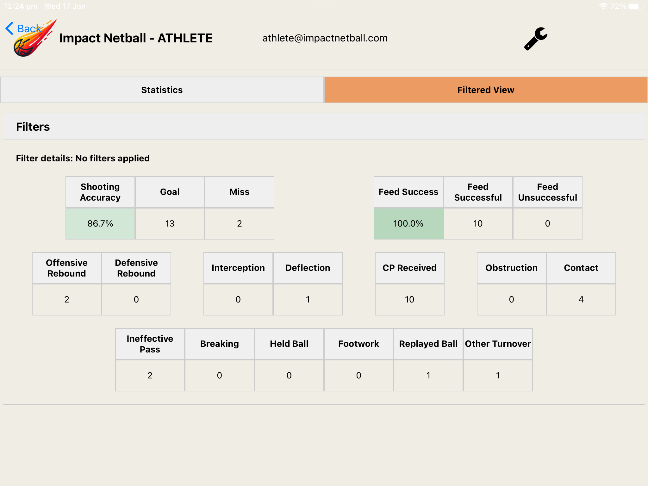Switch to the Statistics tab
The image size is (648, 486).
[x=162, y=90]
